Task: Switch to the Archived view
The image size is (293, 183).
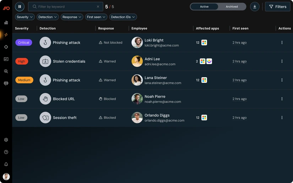Action: 232,6
